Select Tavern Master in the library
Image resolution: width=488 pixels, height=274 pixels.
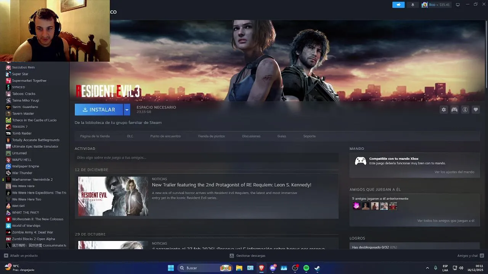click(23, 113)
